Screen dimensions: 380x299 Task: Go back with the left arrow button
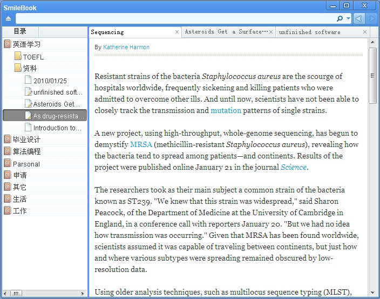point(359,18)
